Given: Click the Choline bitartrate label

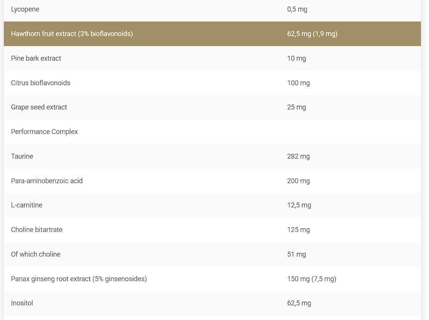Looking at the screenshot, I should click(x=37, y=230).
